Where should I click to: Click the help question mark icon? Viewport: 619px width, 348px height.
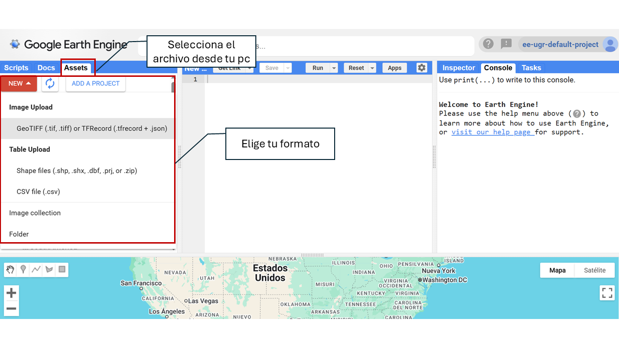(488, 44)
